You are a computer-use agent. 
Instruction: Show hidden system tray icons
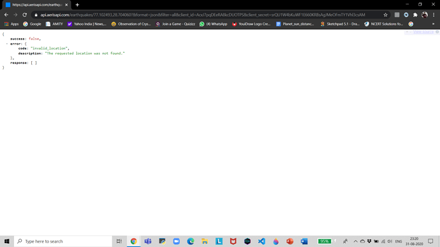click(356, 241)
